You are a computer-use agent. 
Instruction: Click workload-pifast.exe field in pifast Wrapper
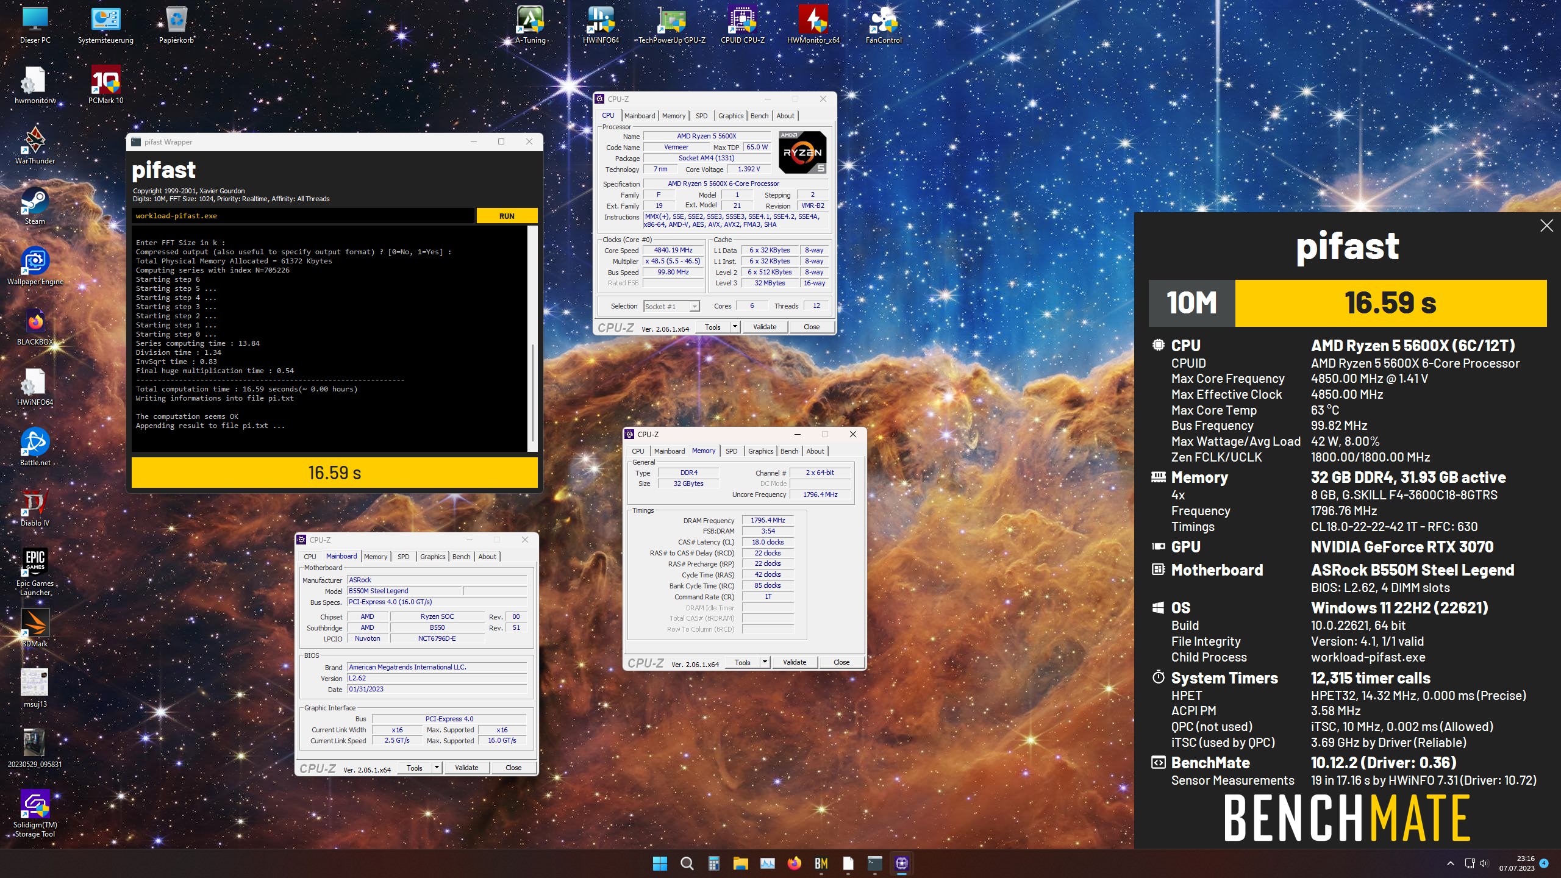pos(303,216)
